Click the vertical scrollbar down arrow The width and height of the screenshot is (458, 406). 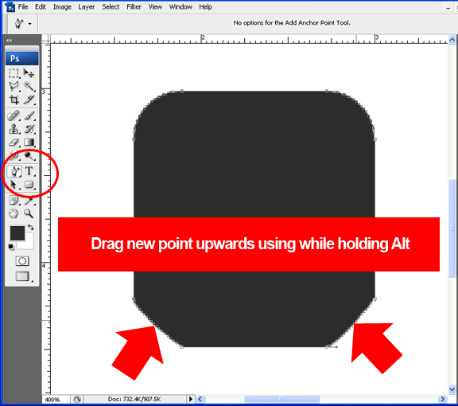[x=452, y=390]
